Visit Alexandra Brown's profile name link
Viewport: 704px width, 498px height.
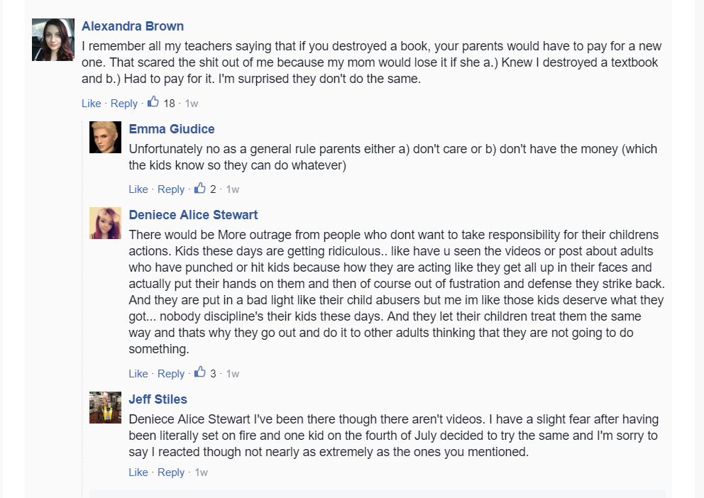click(133, 26)
